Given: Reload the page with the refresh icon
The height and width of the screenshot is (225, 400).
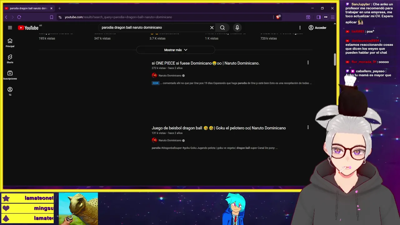Looking at the screenshot, I should 19,17.
